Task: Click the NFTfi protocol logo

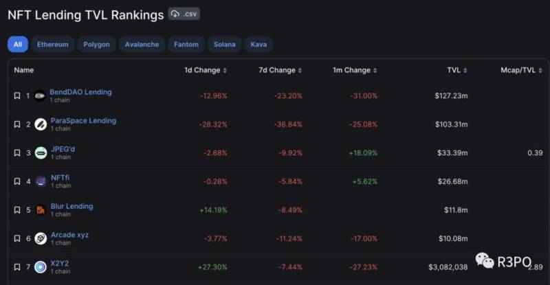Action: (x=41, y=181)
